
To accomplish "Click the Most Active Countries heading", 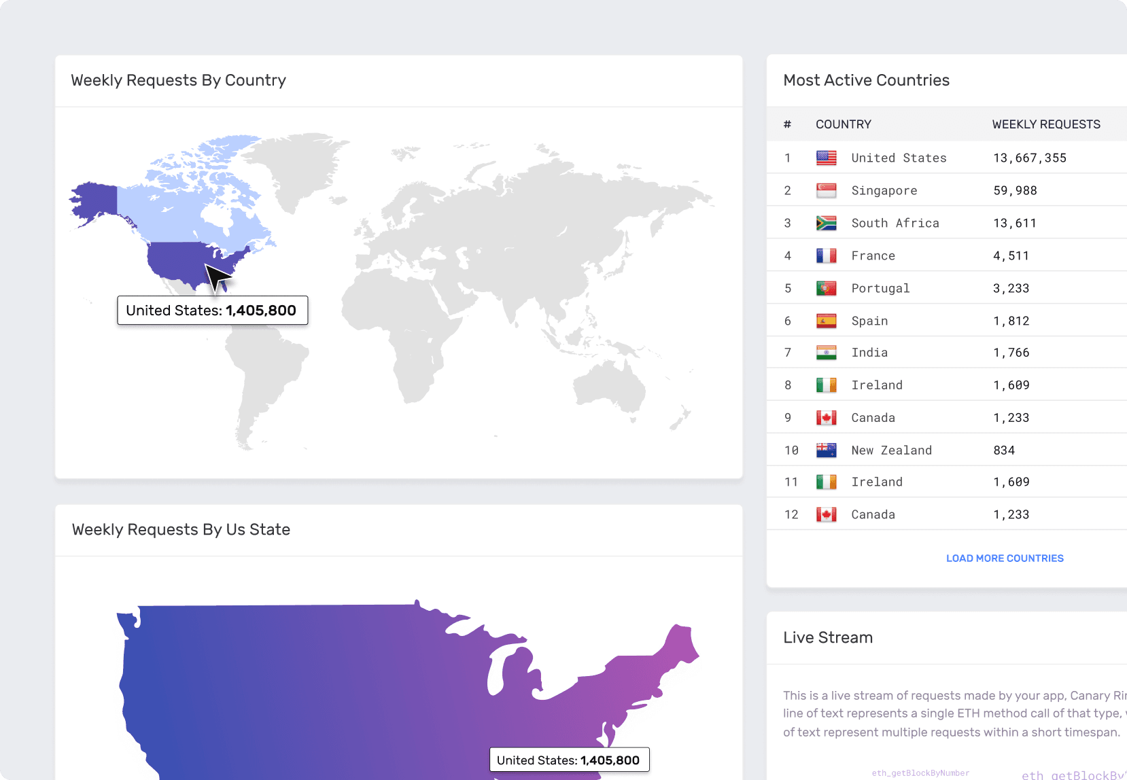I will coord(866,80).
